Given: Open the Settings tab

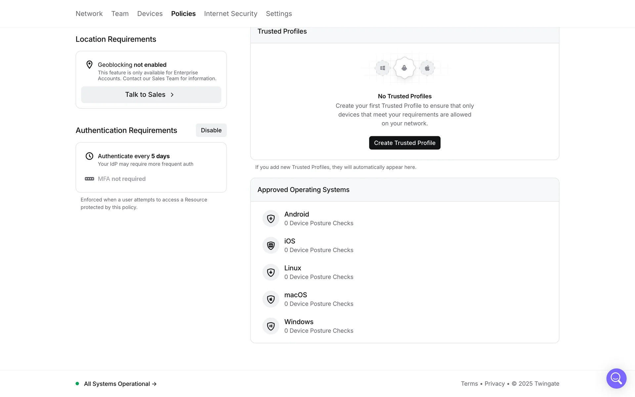Looking at the screenshot, I should pyautogui.click(x=279, y=14).
